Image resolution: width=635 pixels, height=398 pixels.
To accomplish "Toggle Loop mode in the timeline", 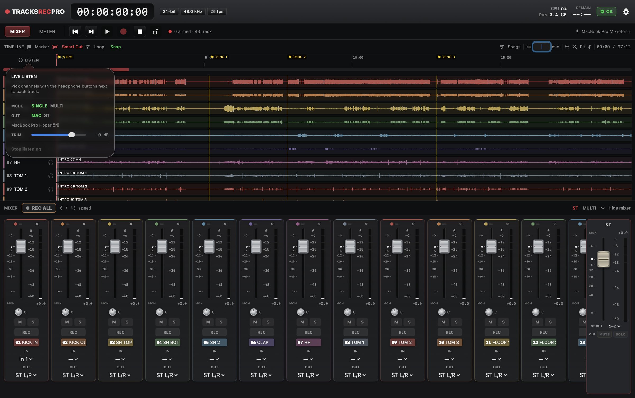I will point(95,47).
